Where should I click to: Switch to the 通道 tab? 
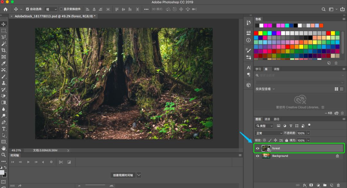pos(267,119)
